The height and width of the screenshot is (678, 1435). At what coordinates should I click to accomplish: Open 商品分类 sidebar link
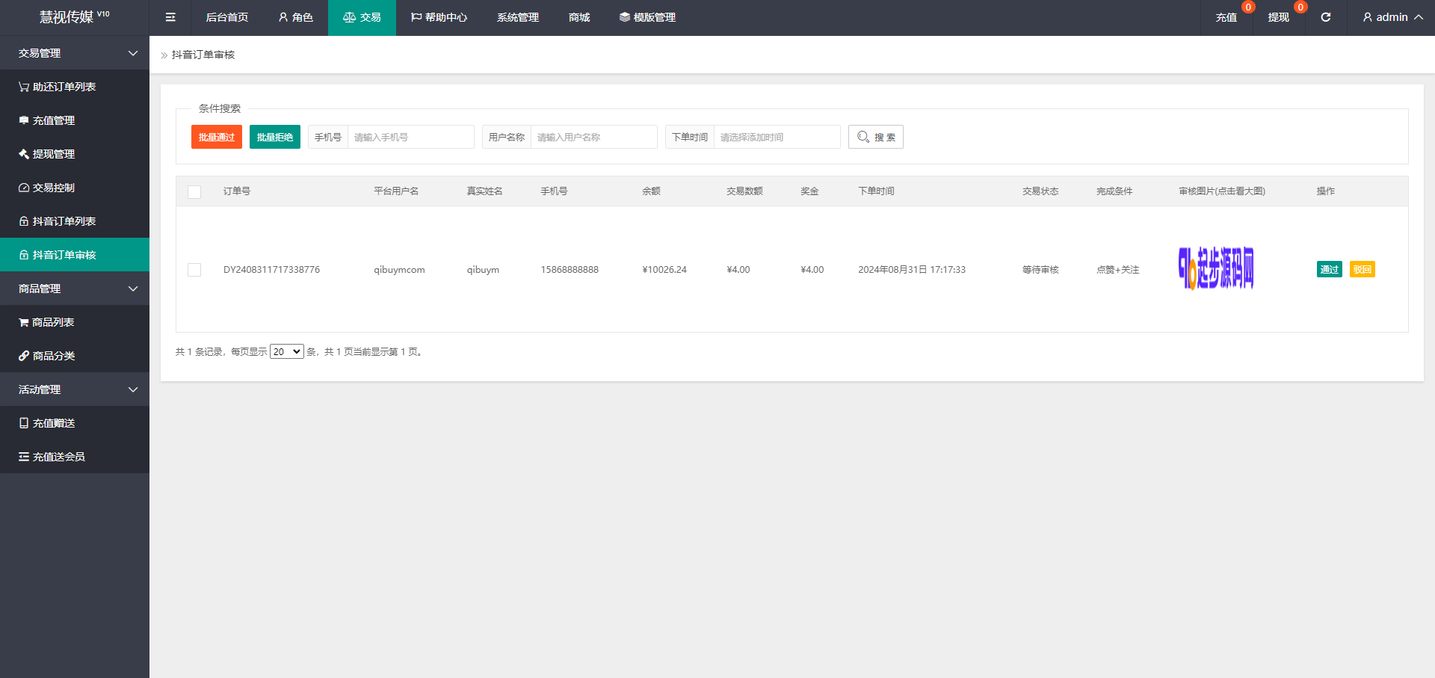click(x=54, y=356)
